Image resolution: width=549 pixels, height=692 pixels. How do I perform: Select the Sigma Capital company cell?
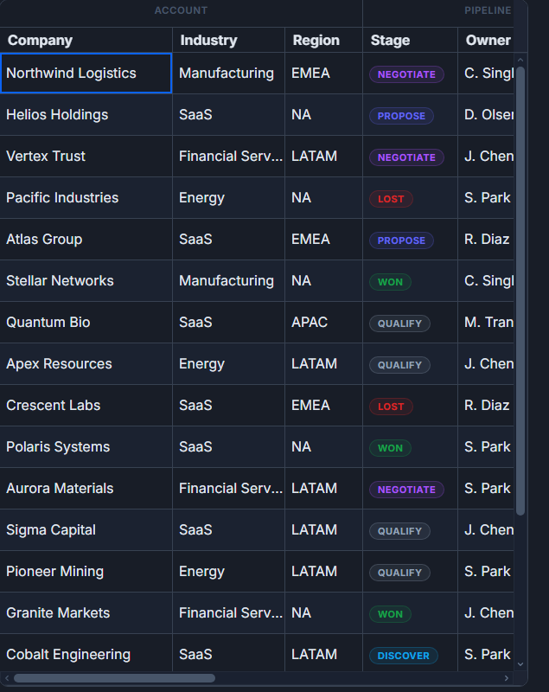pos(86,529)
